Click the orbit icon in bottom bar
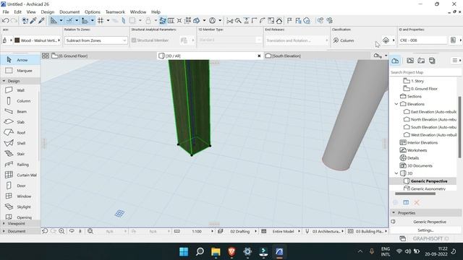Image resolution: width=463 pixels, height=260 pixels. tap(72, 231)
